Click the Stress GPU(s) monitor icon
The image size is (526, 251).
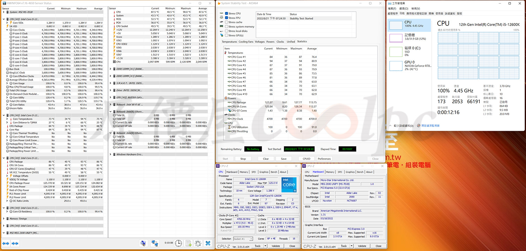click(x=222, y=35)
